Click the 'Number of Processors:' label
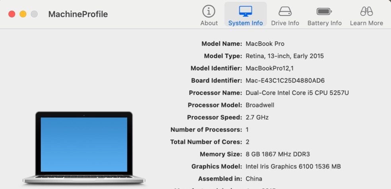This screenshot has width=391, height=189. [206, 130]
